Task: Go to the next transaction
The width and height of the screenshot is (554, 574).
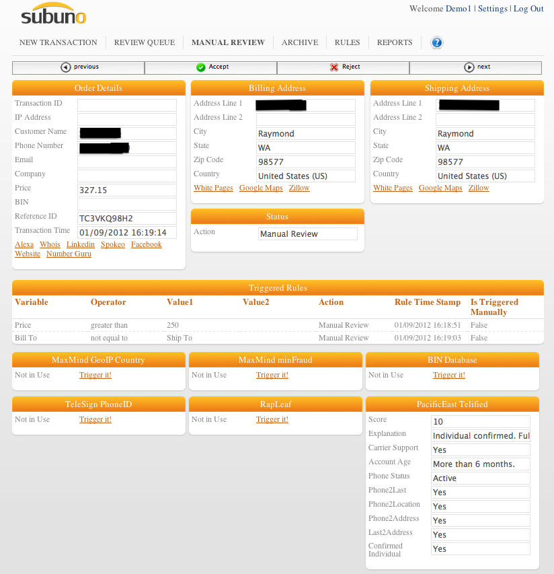Action: (475, 67)
